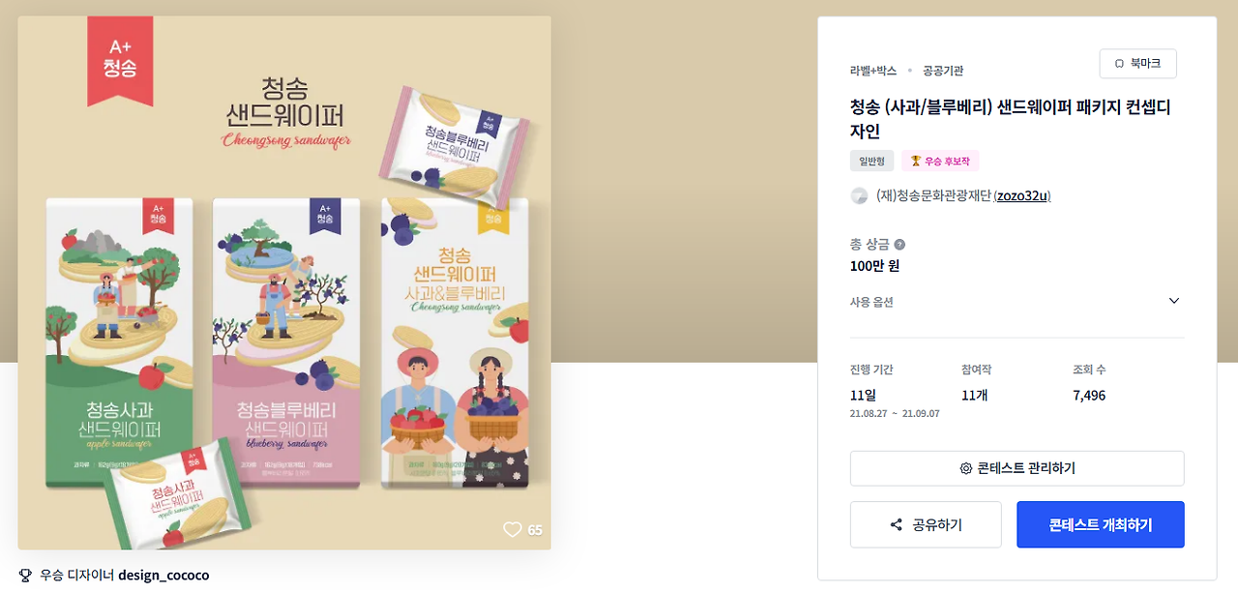
Task: Click the 일반형 tag
Action: click(872, 162)
